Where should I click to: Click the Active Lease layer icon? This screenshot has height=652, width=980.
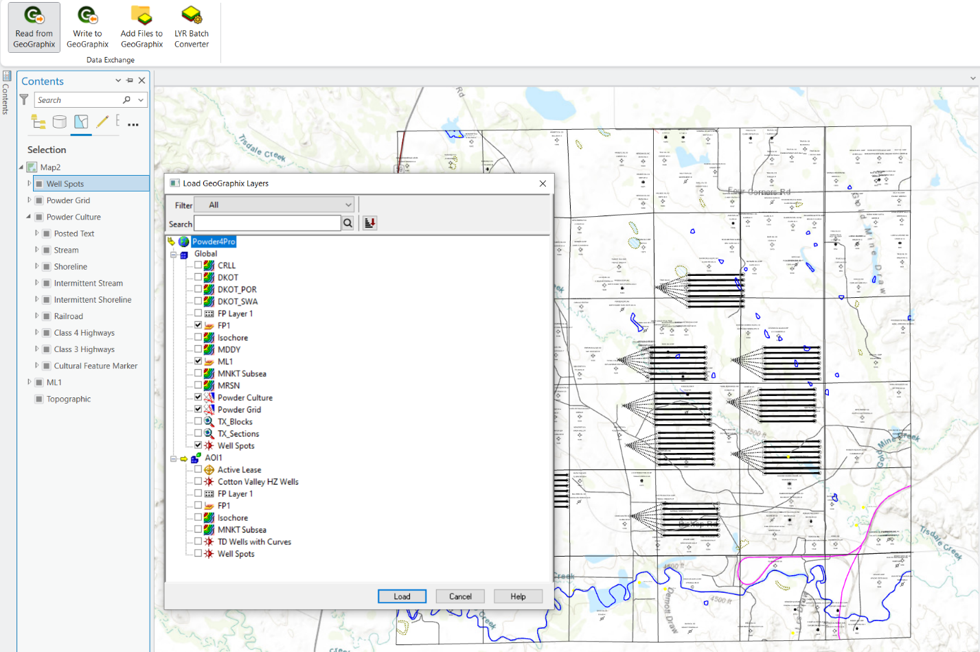click(x=209, y=470)
